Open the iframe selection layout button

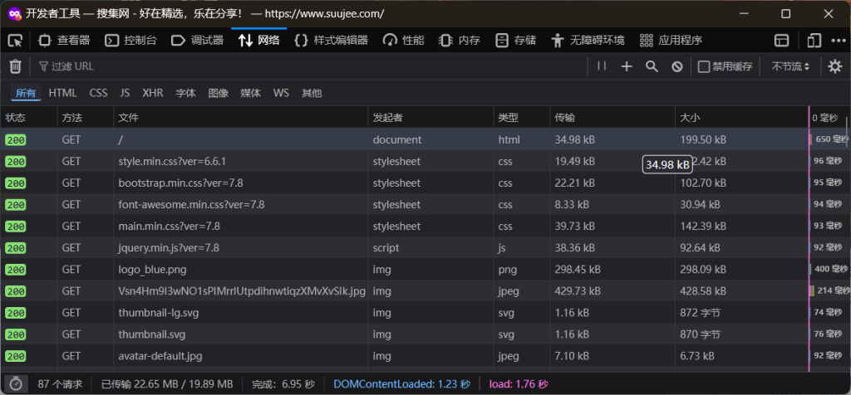pos(781,40)
